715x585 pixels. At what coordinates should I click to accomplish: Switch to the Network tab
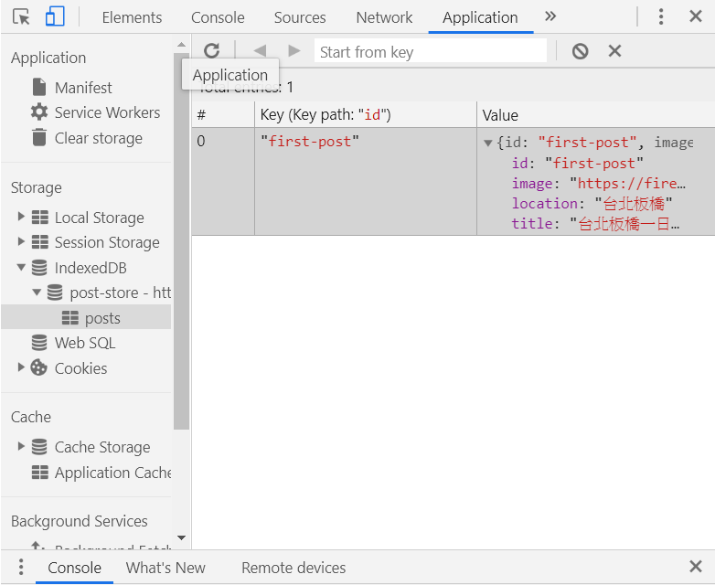384,17
